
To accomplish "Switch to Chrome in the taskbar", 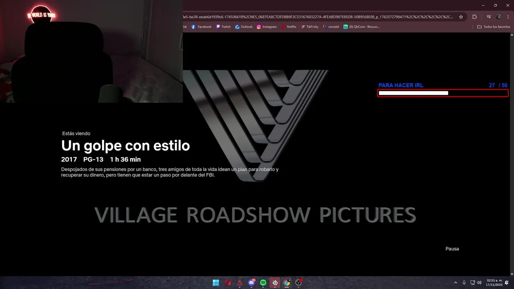I will (x=287, y=283).
